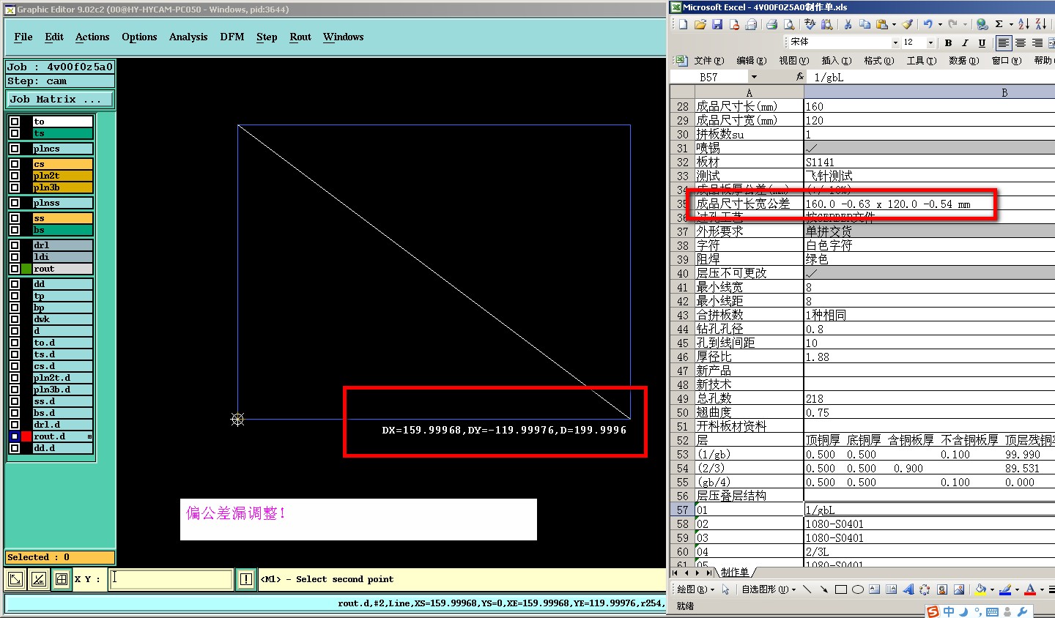1055x618 pixels.
Task: Open the Actions menu in Graphic Editor
Action: tap(92, 37)
